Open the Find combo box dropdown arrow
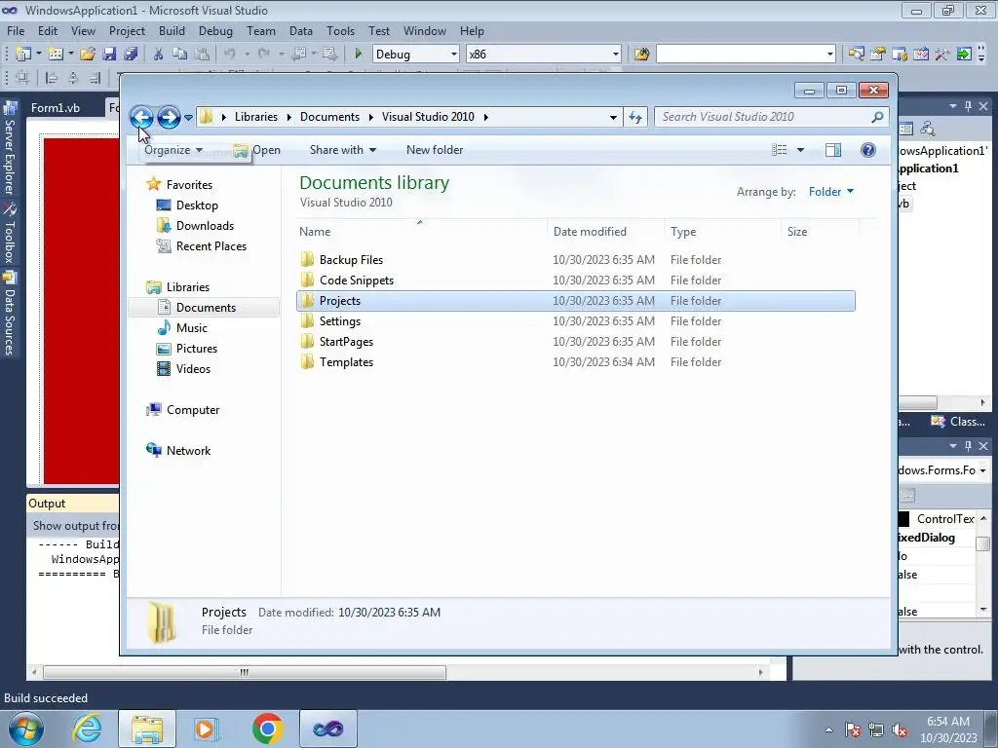998x748 pixels. [830, 55]
